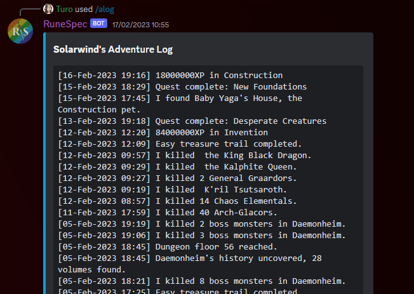This screenshot has height=294, width=414.
Task: Click the 40 Arch-Glacors entry
Action: coord(168,212)
